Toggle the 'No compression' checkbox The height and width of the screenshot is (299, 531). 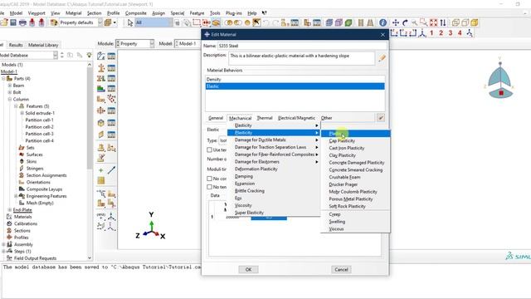point(209,179)
